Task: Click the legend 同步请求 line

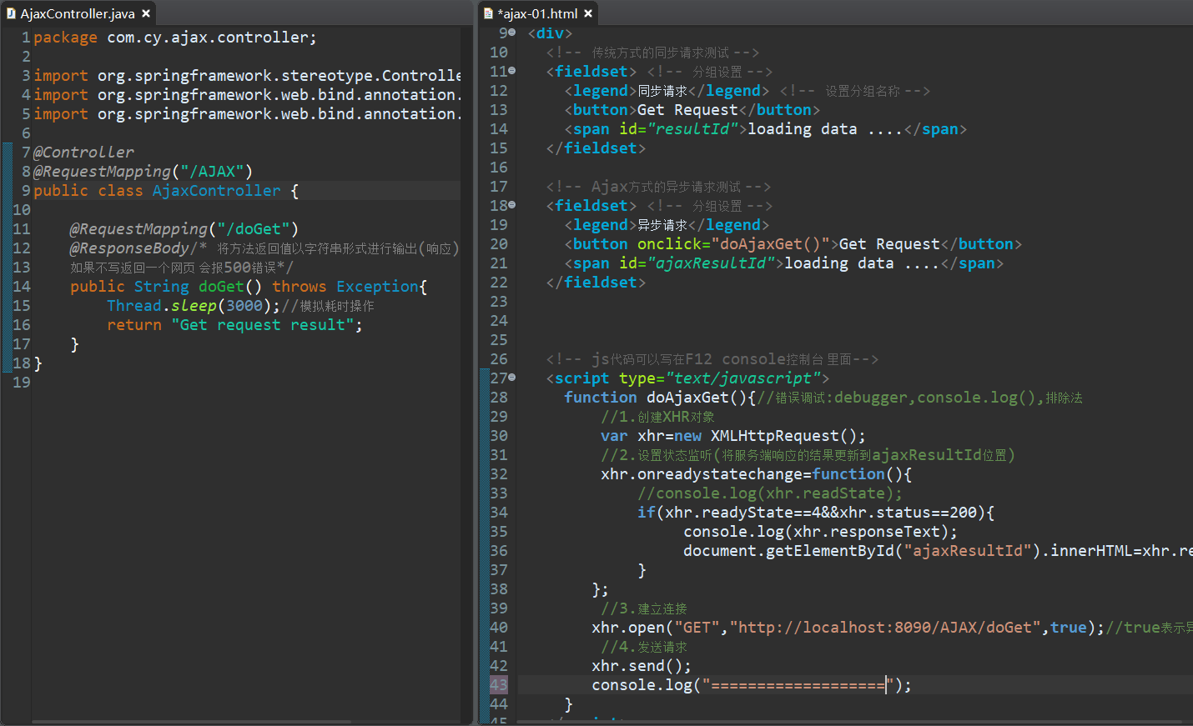Action: coord(667,90)
